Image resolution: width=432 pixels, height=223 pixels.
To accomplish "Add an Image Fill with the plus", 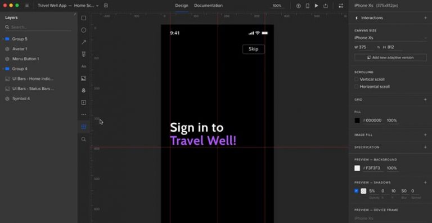I will (x=425, y=135).
